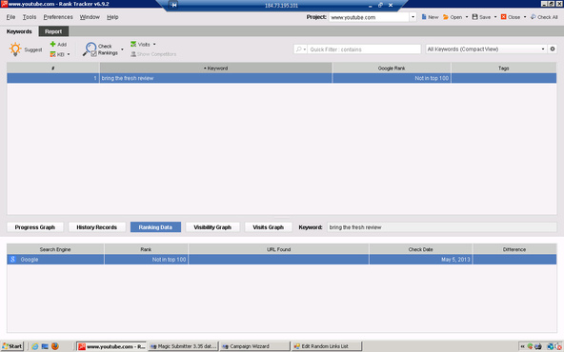Open the quick filter search options icon

[x=300, y=49]
